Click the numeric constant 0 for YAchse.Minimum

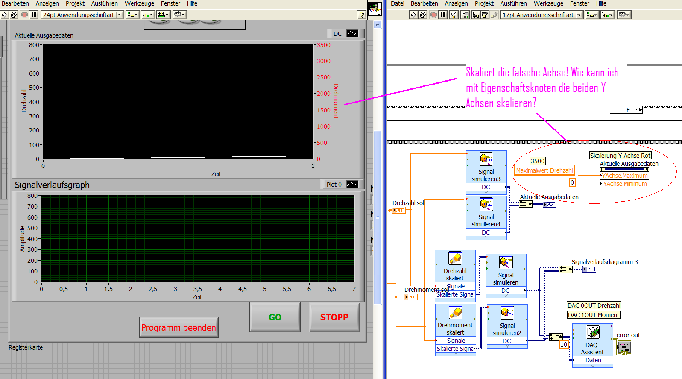pyautogui.click(x=572, y=182)
